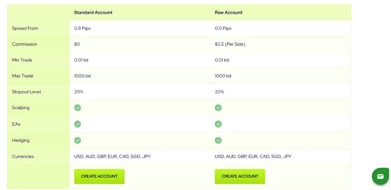Click EAs checkmark under Raw Account
Image resolution: width=391 pixels, height=190 pixels.
(218, 124)
